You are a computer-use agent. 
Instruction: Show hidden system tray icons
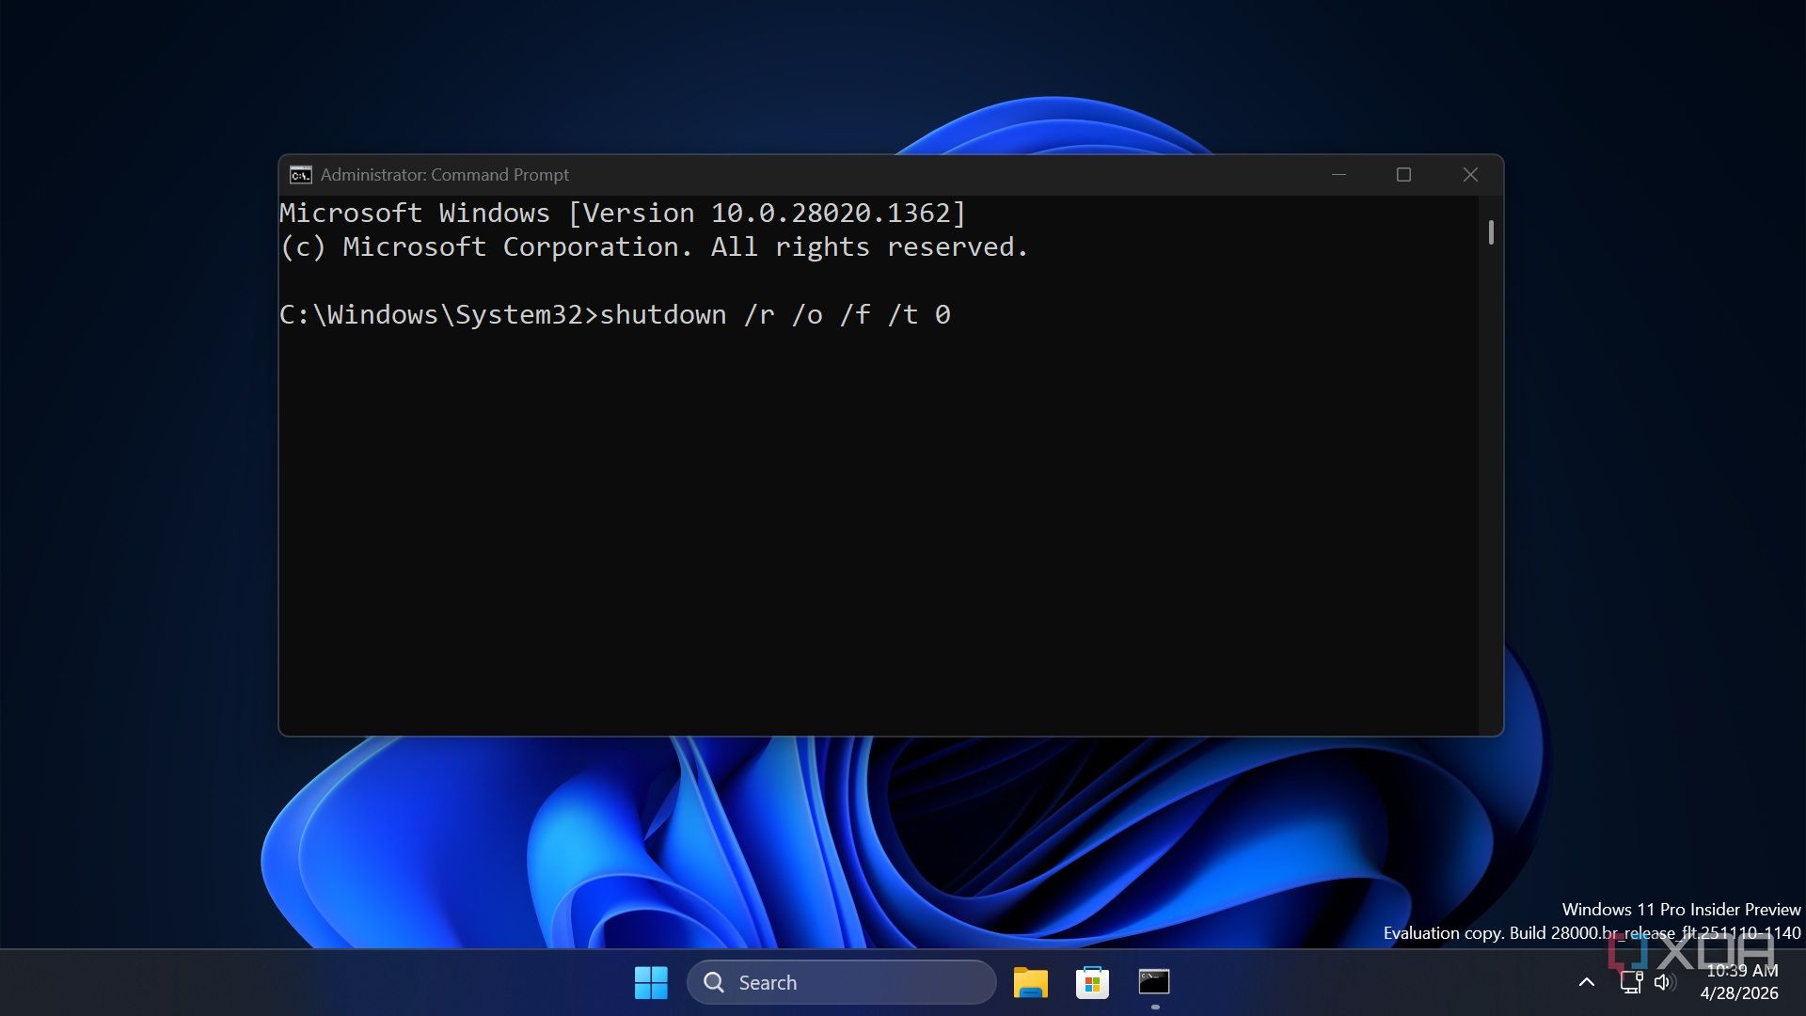[x=1586, y=982]
